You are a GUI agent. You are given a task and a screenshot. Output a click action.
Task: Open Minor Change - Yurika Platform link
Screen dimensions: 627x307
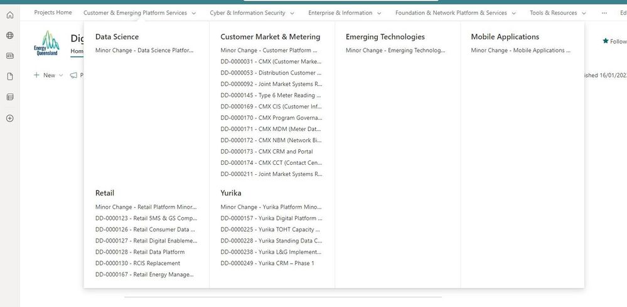click(271, 207)
